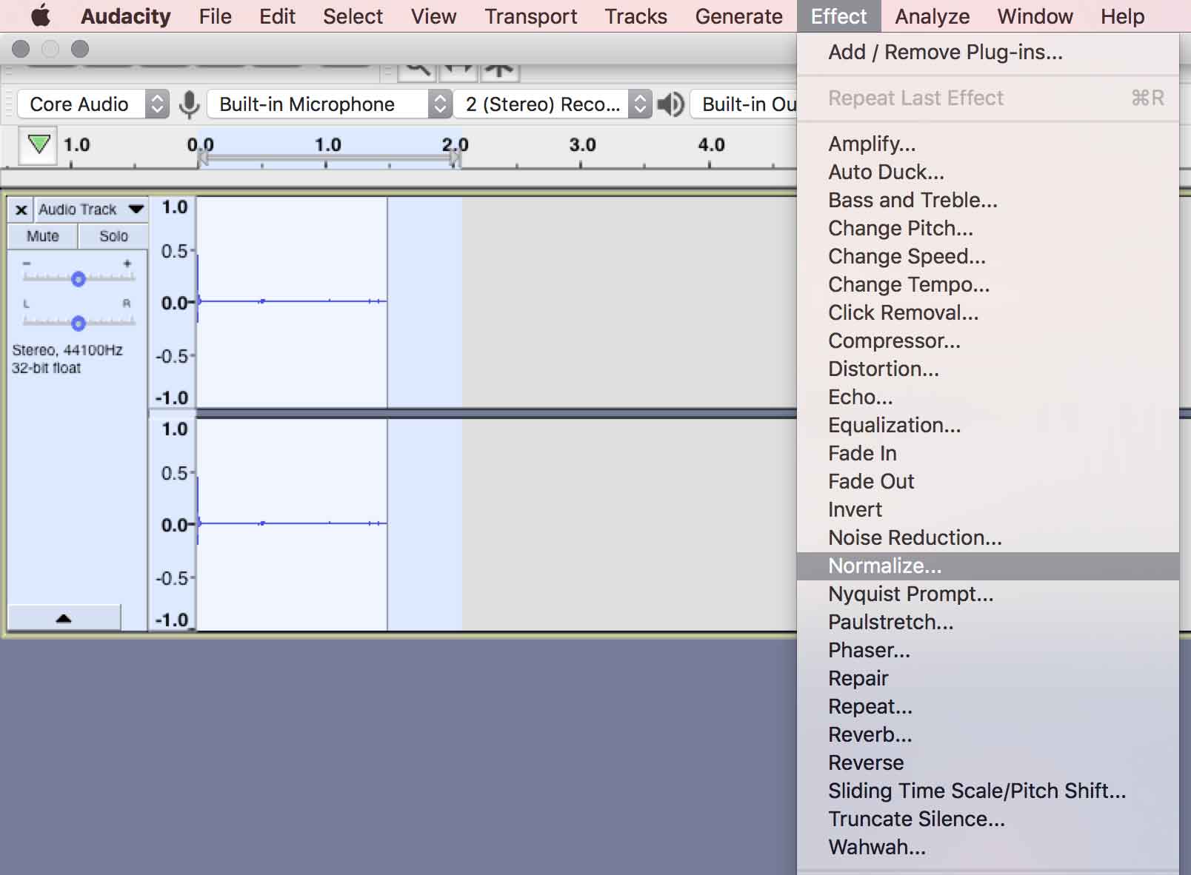The height and width of the screenshot is (875, 1191).
Task: Open the Help menu
Action: 1122,16
